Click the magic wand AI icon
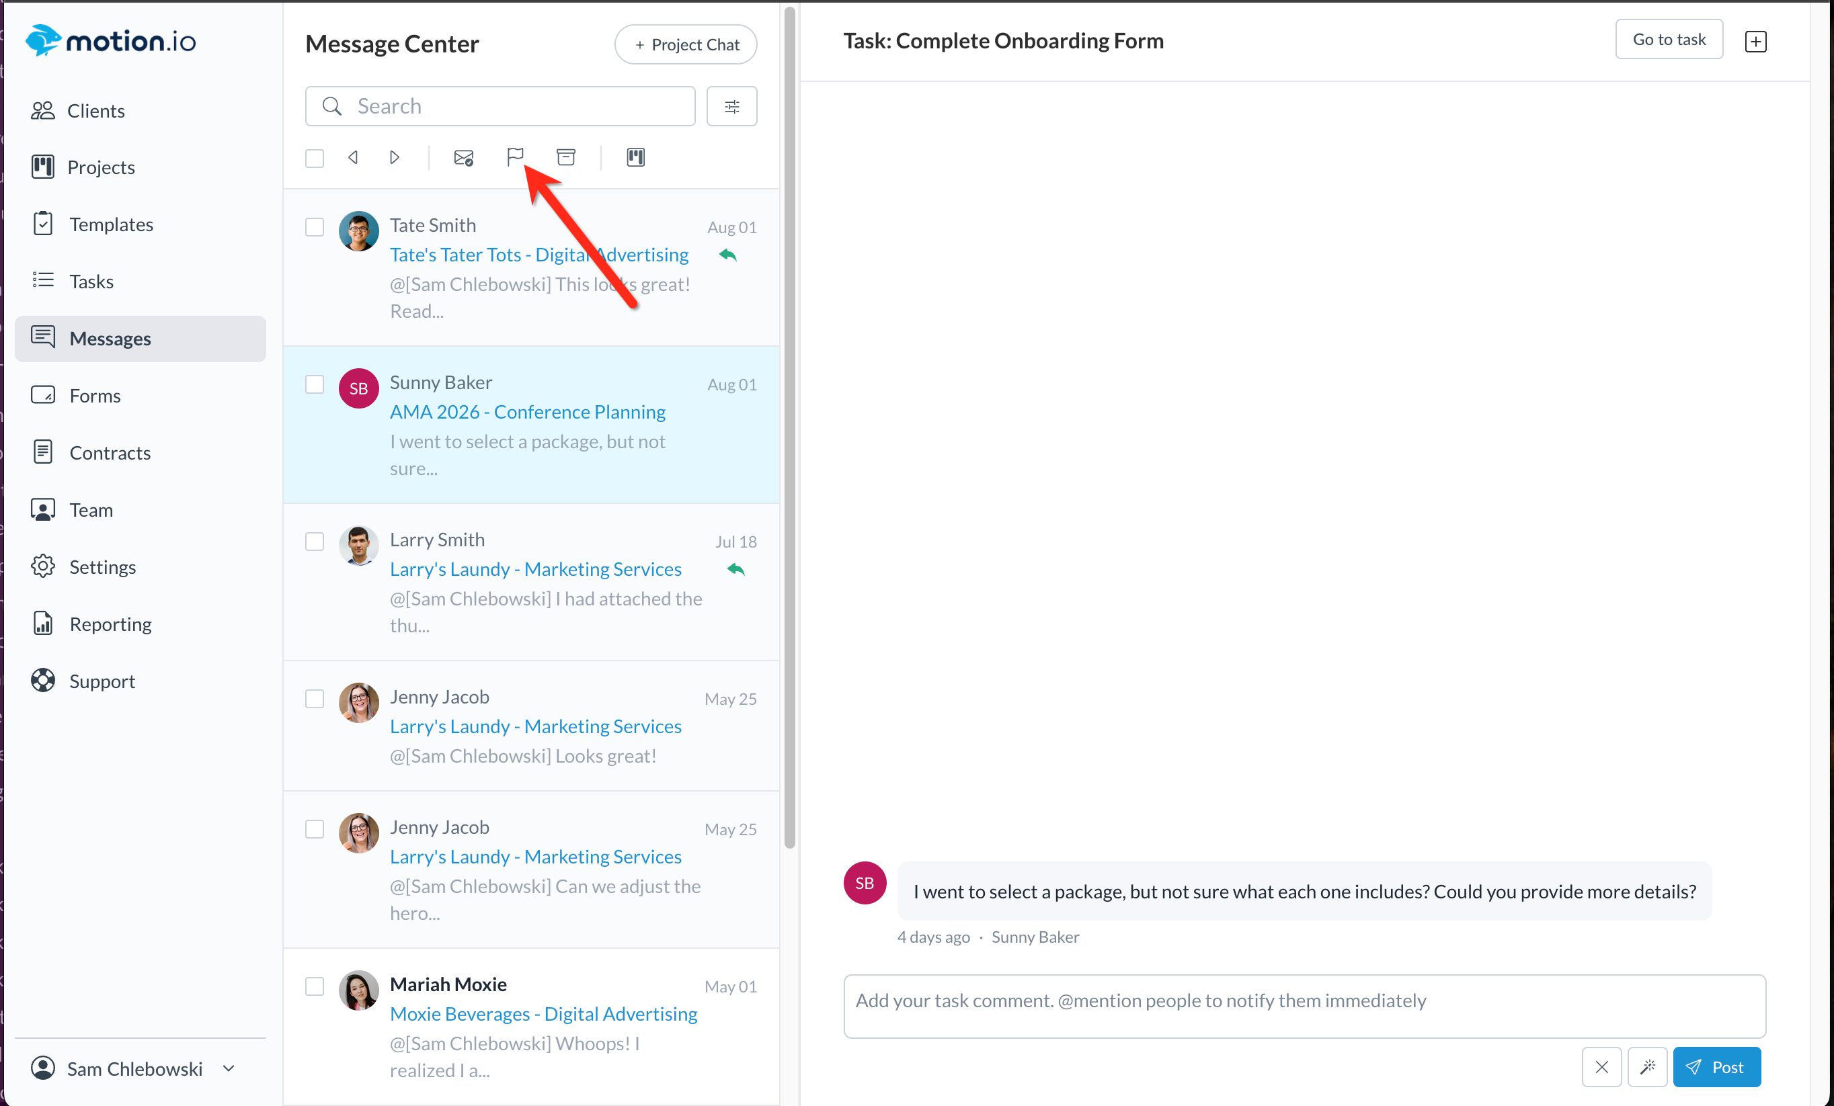1834x1106 pixels. 1646,1066
